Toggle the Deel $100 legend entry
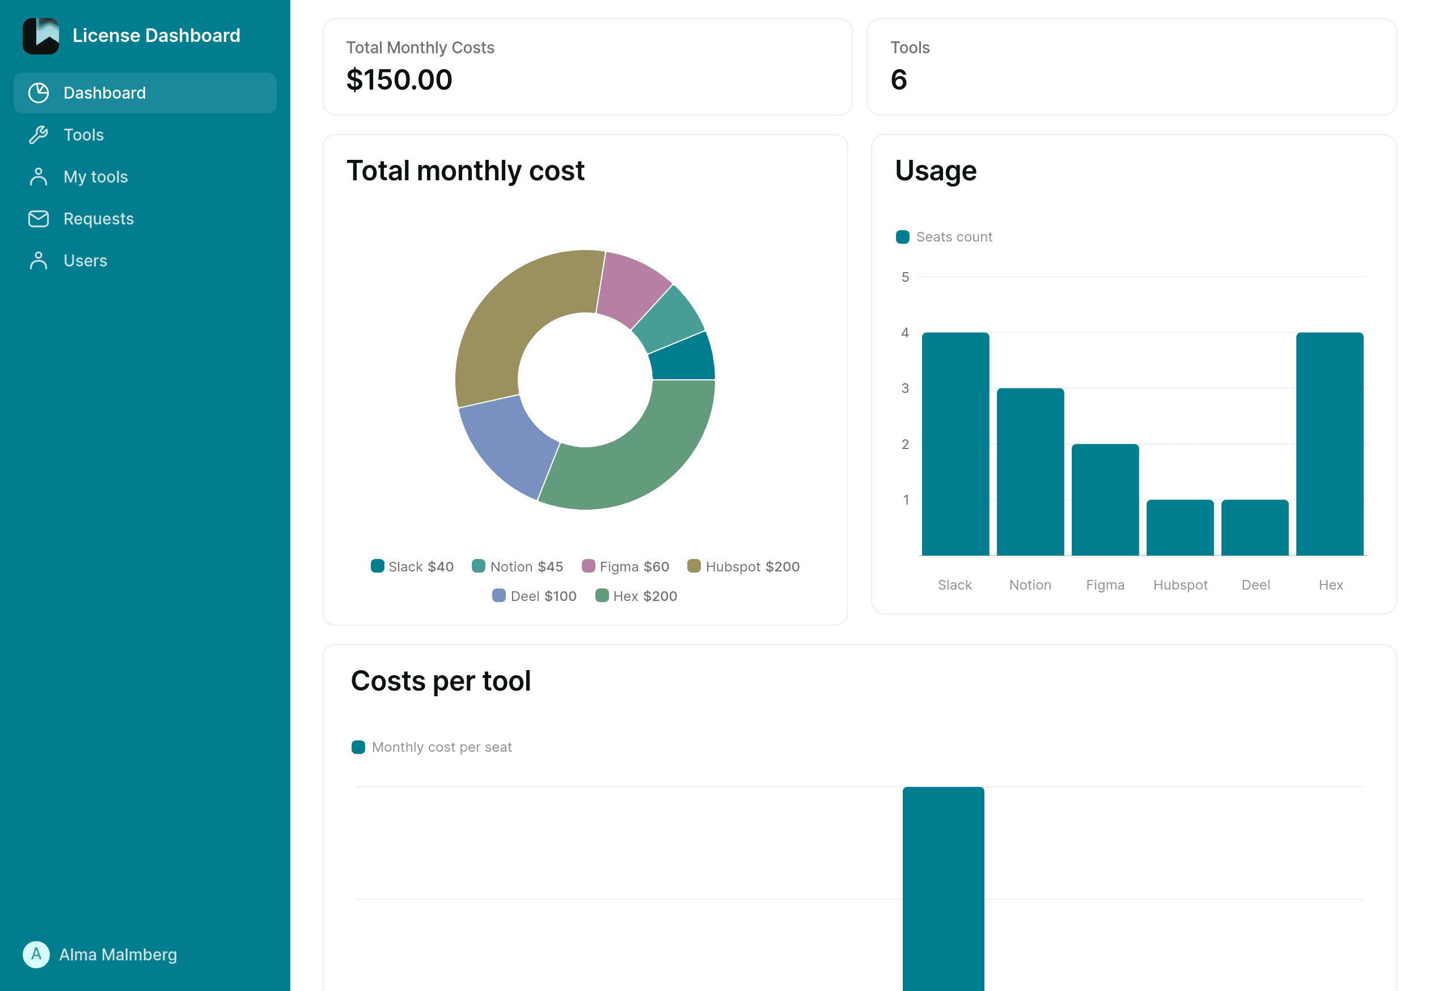 534,596
